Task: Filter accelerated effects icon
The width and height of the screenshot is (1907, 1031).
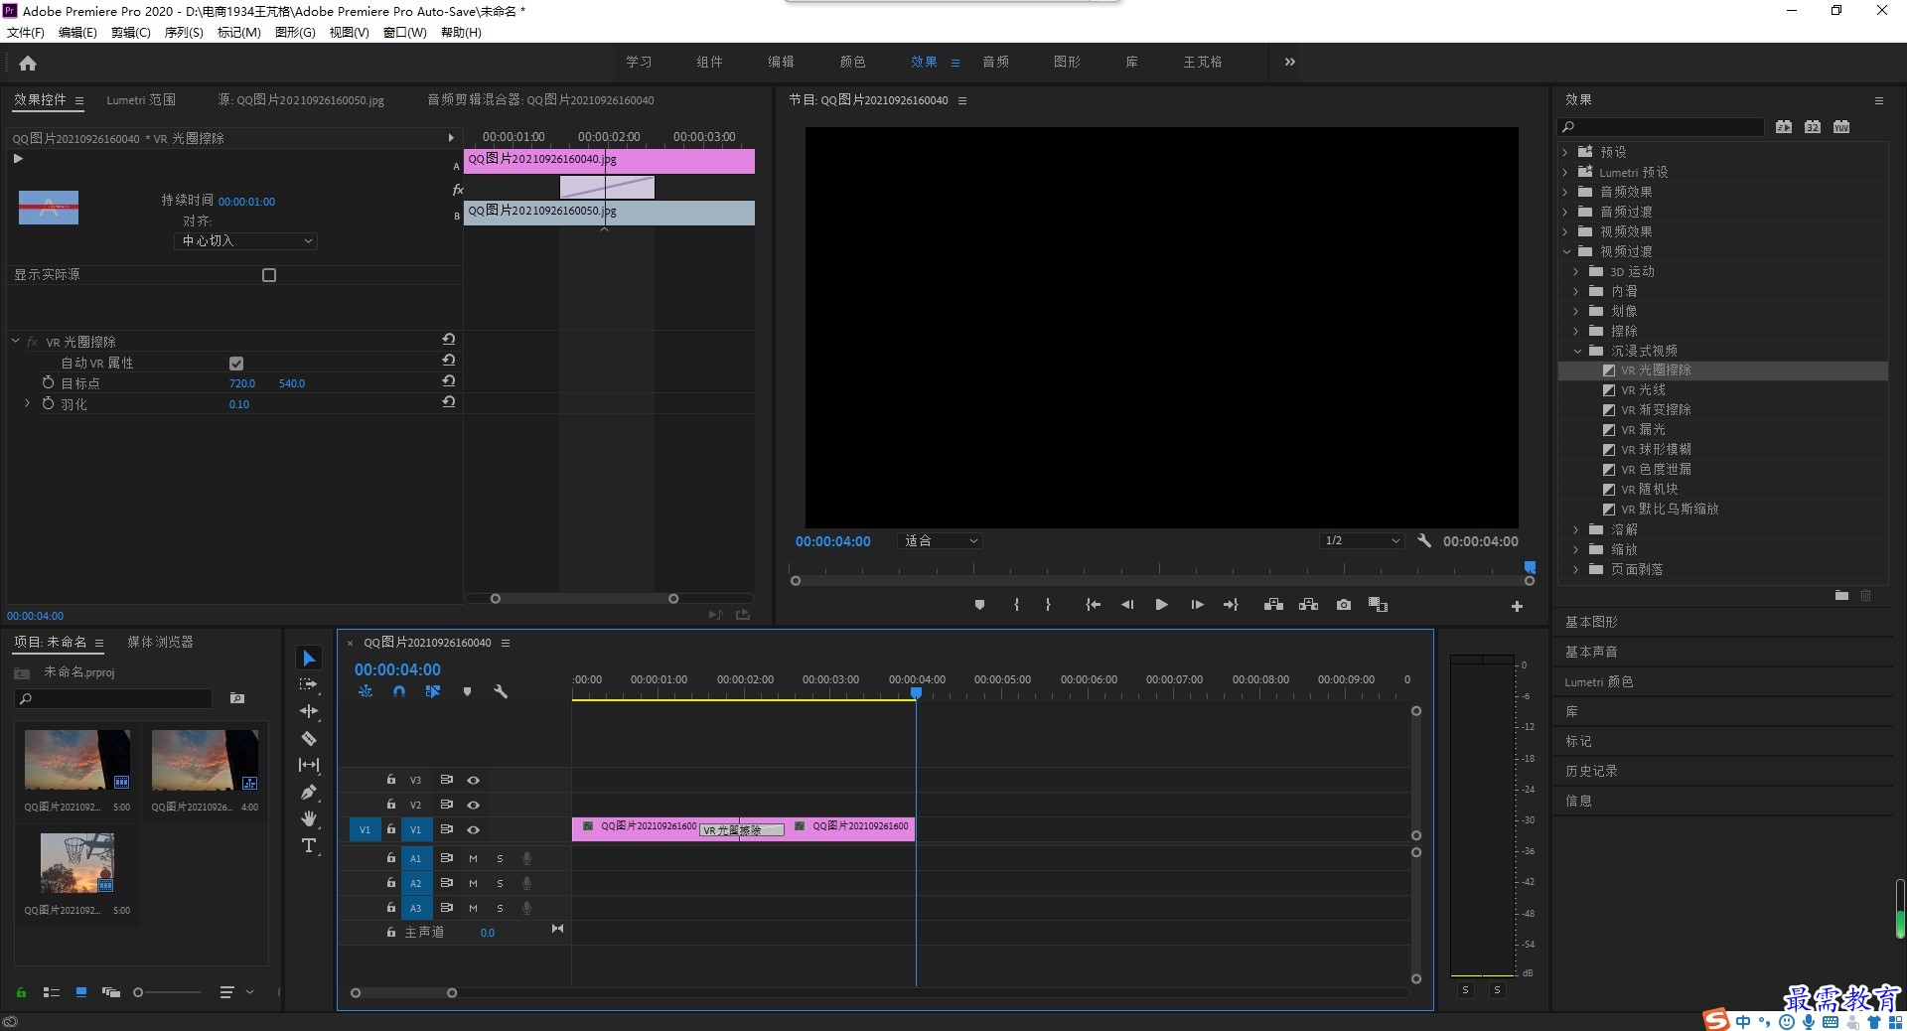Action: coord(1784,127)
